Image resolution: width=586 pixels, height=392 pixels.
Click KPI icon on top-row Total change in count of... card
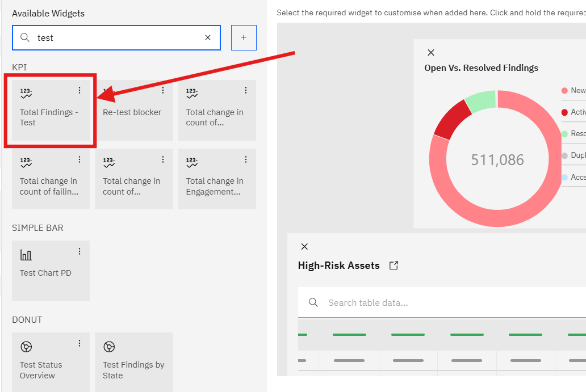click(x=192, y=94)
